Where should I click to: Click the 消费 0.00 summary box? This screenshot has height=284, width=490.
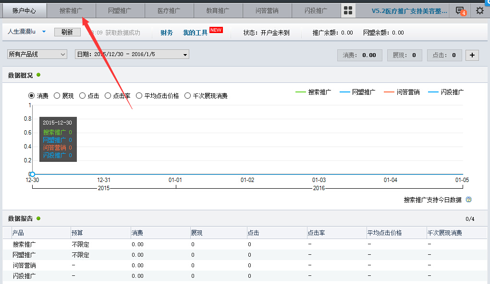coord(360,55)
